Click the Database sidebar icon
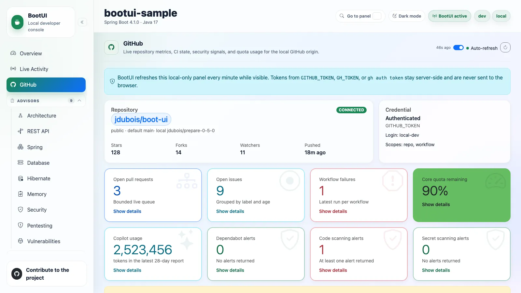This screenshot has width=521, height=293. click(21, 162)
